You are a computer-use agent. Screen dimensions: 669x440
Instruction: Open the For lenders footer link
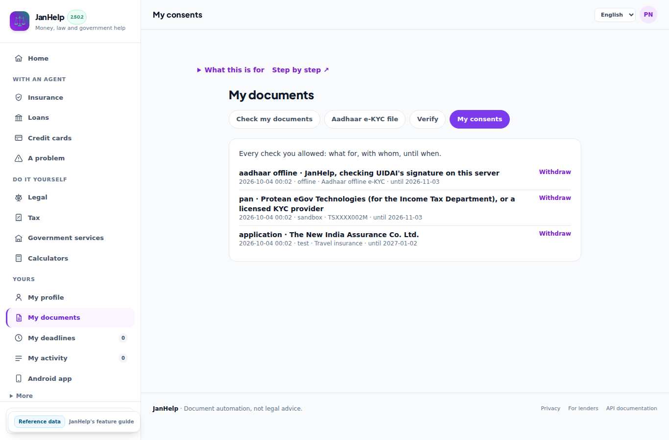583,408
